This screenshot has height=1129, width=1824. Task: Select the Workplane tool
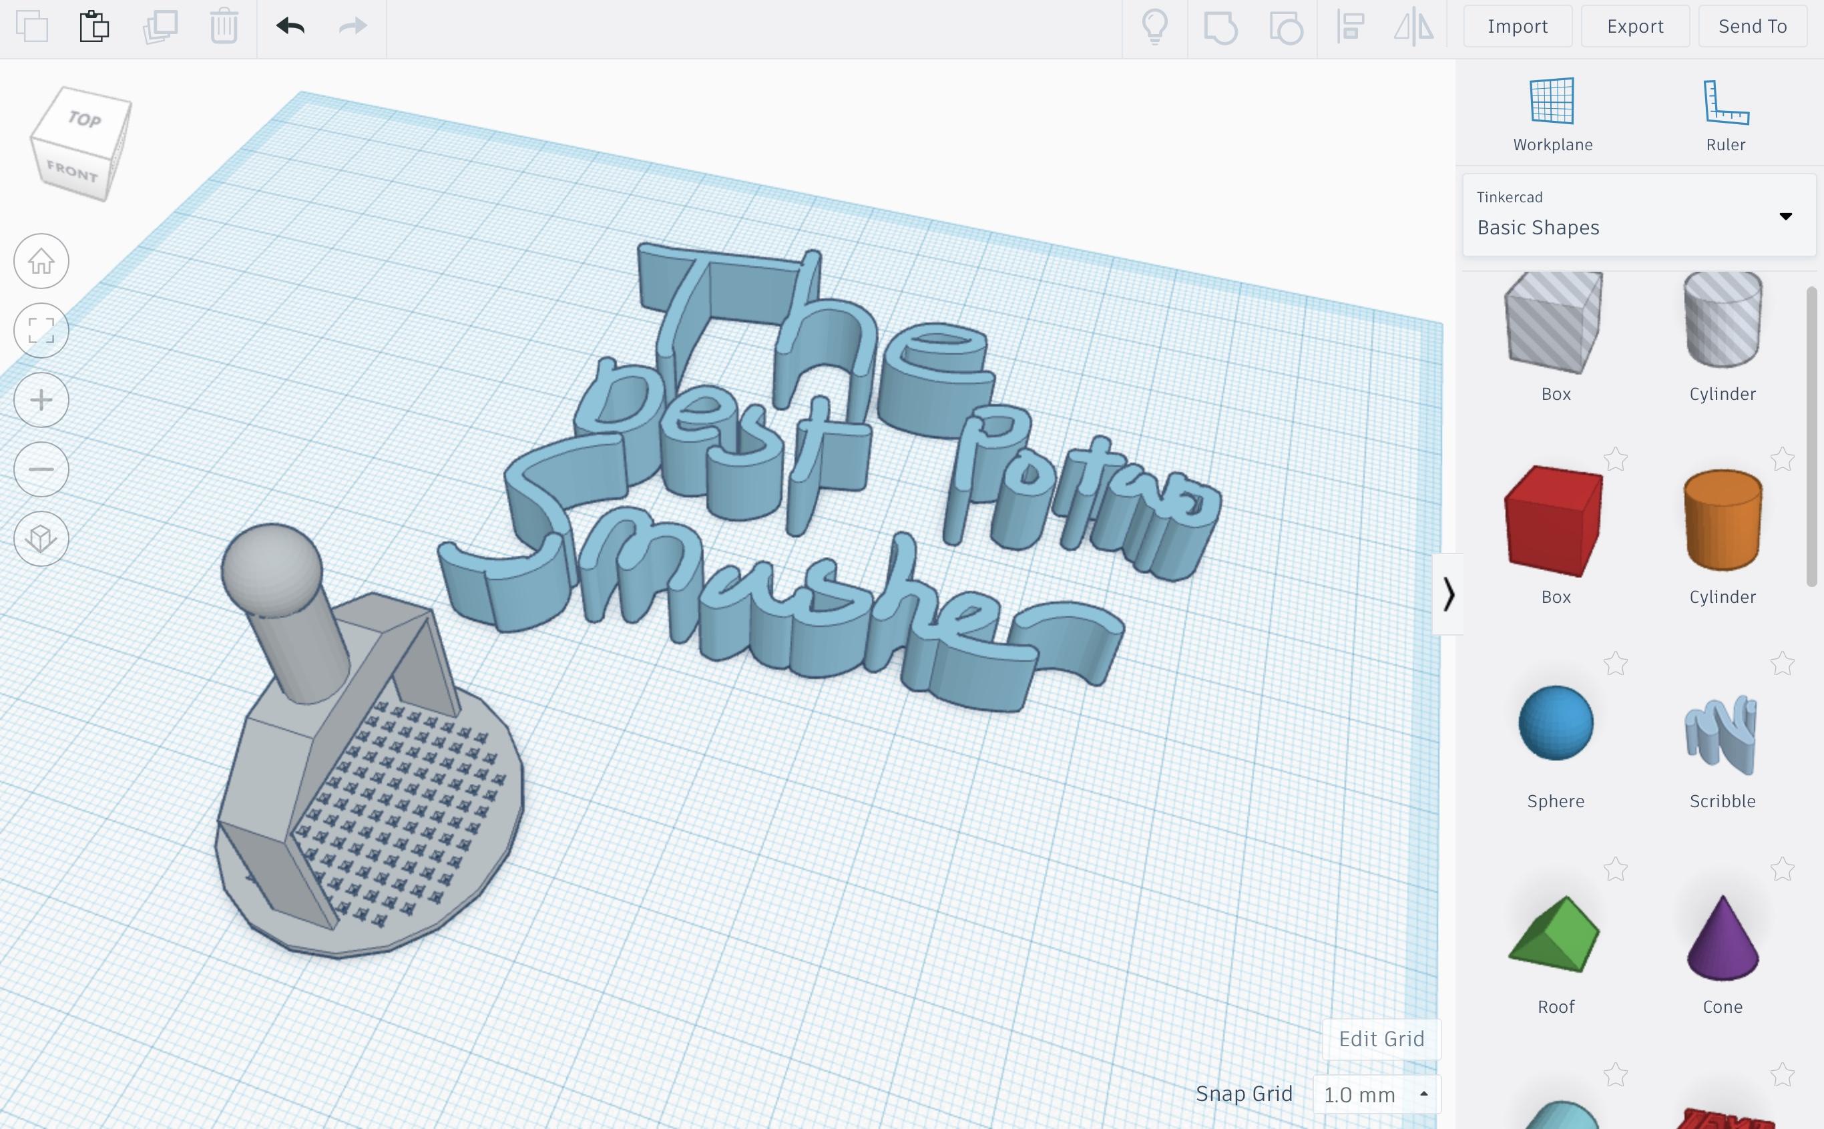(x=1552, y=114)
